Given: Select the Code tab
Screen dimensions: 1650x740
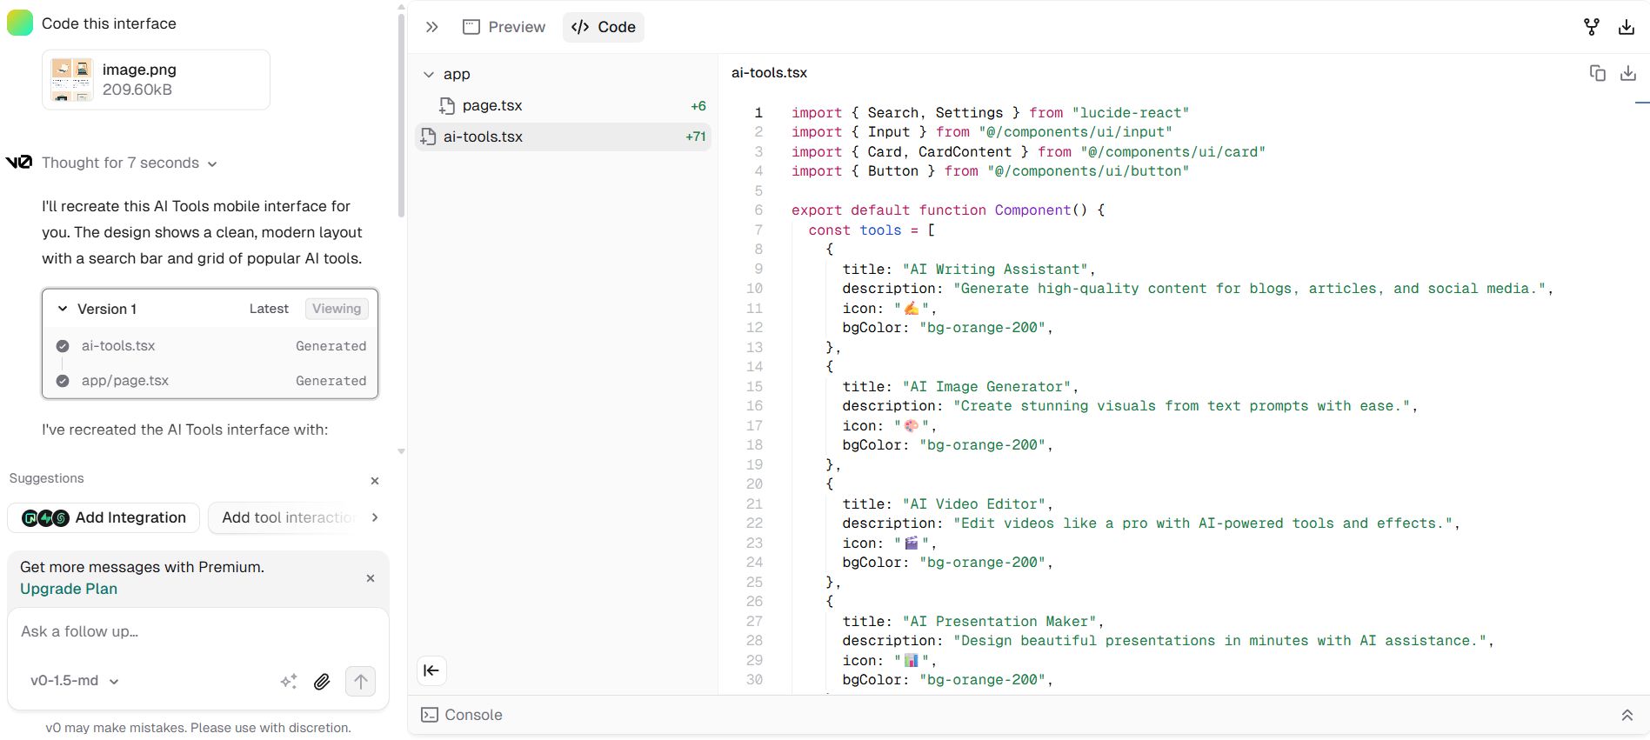Looking at the screenshot, I should click(604, 27).
